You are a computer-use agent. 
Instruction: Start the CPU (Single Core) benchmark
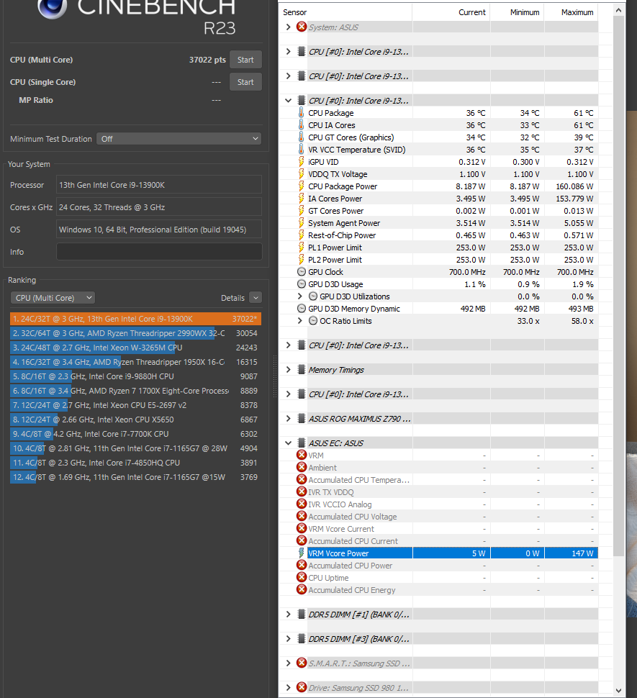pos(245,82)
